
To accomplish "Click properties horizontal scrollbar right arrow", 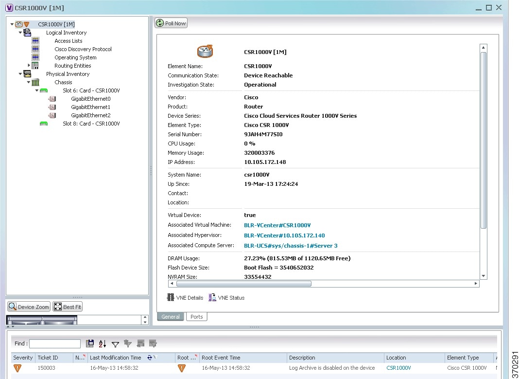I will click(x=476, y=284).
